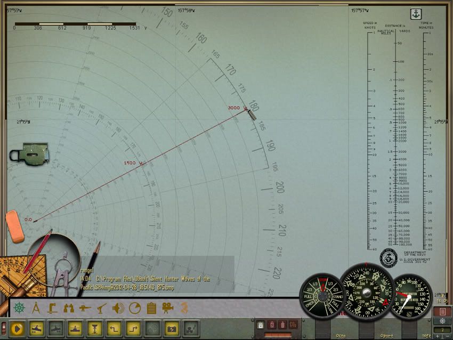This screenshot has width=453, height=340.
Task: Increase time compression with plus button
Action: point(438,336)
